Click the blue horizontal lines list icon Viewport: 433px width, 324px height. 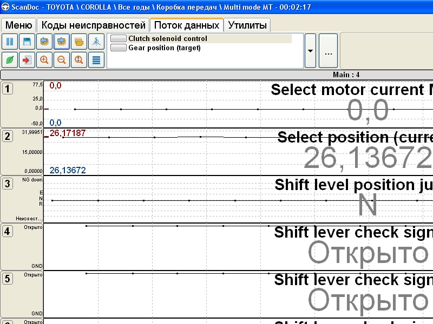coord(96,59)
